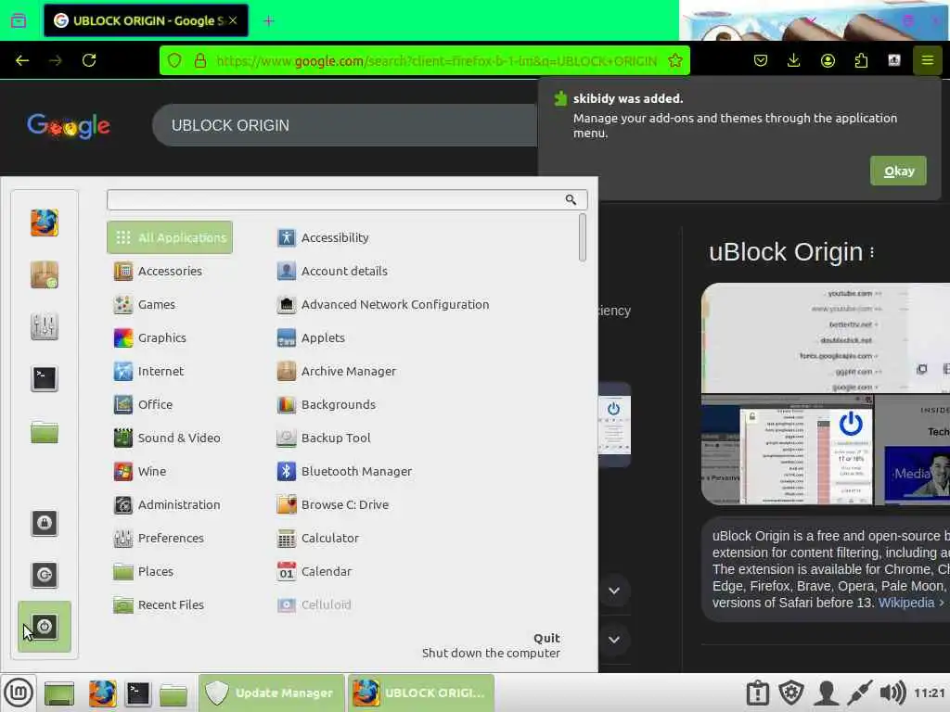Click the menu search field
Viewport: 950px width, 712px height.
pos(347,200)
